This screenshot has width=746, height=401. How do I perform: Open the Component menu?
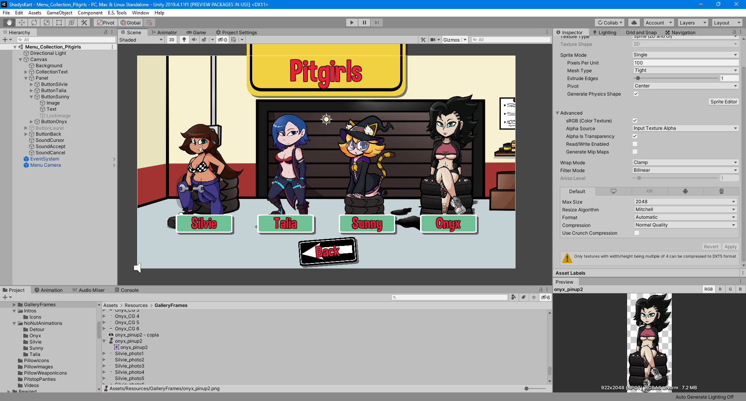coord(90,13)
